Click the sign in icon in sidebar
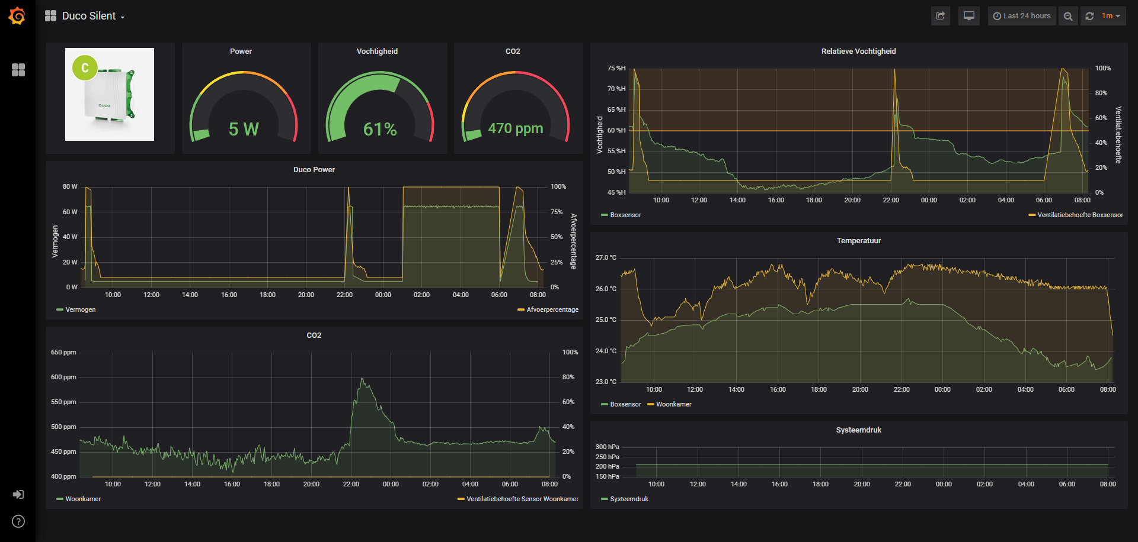Image resolution: width=1138 pixels, height=542 pixels. pos(18,494)
